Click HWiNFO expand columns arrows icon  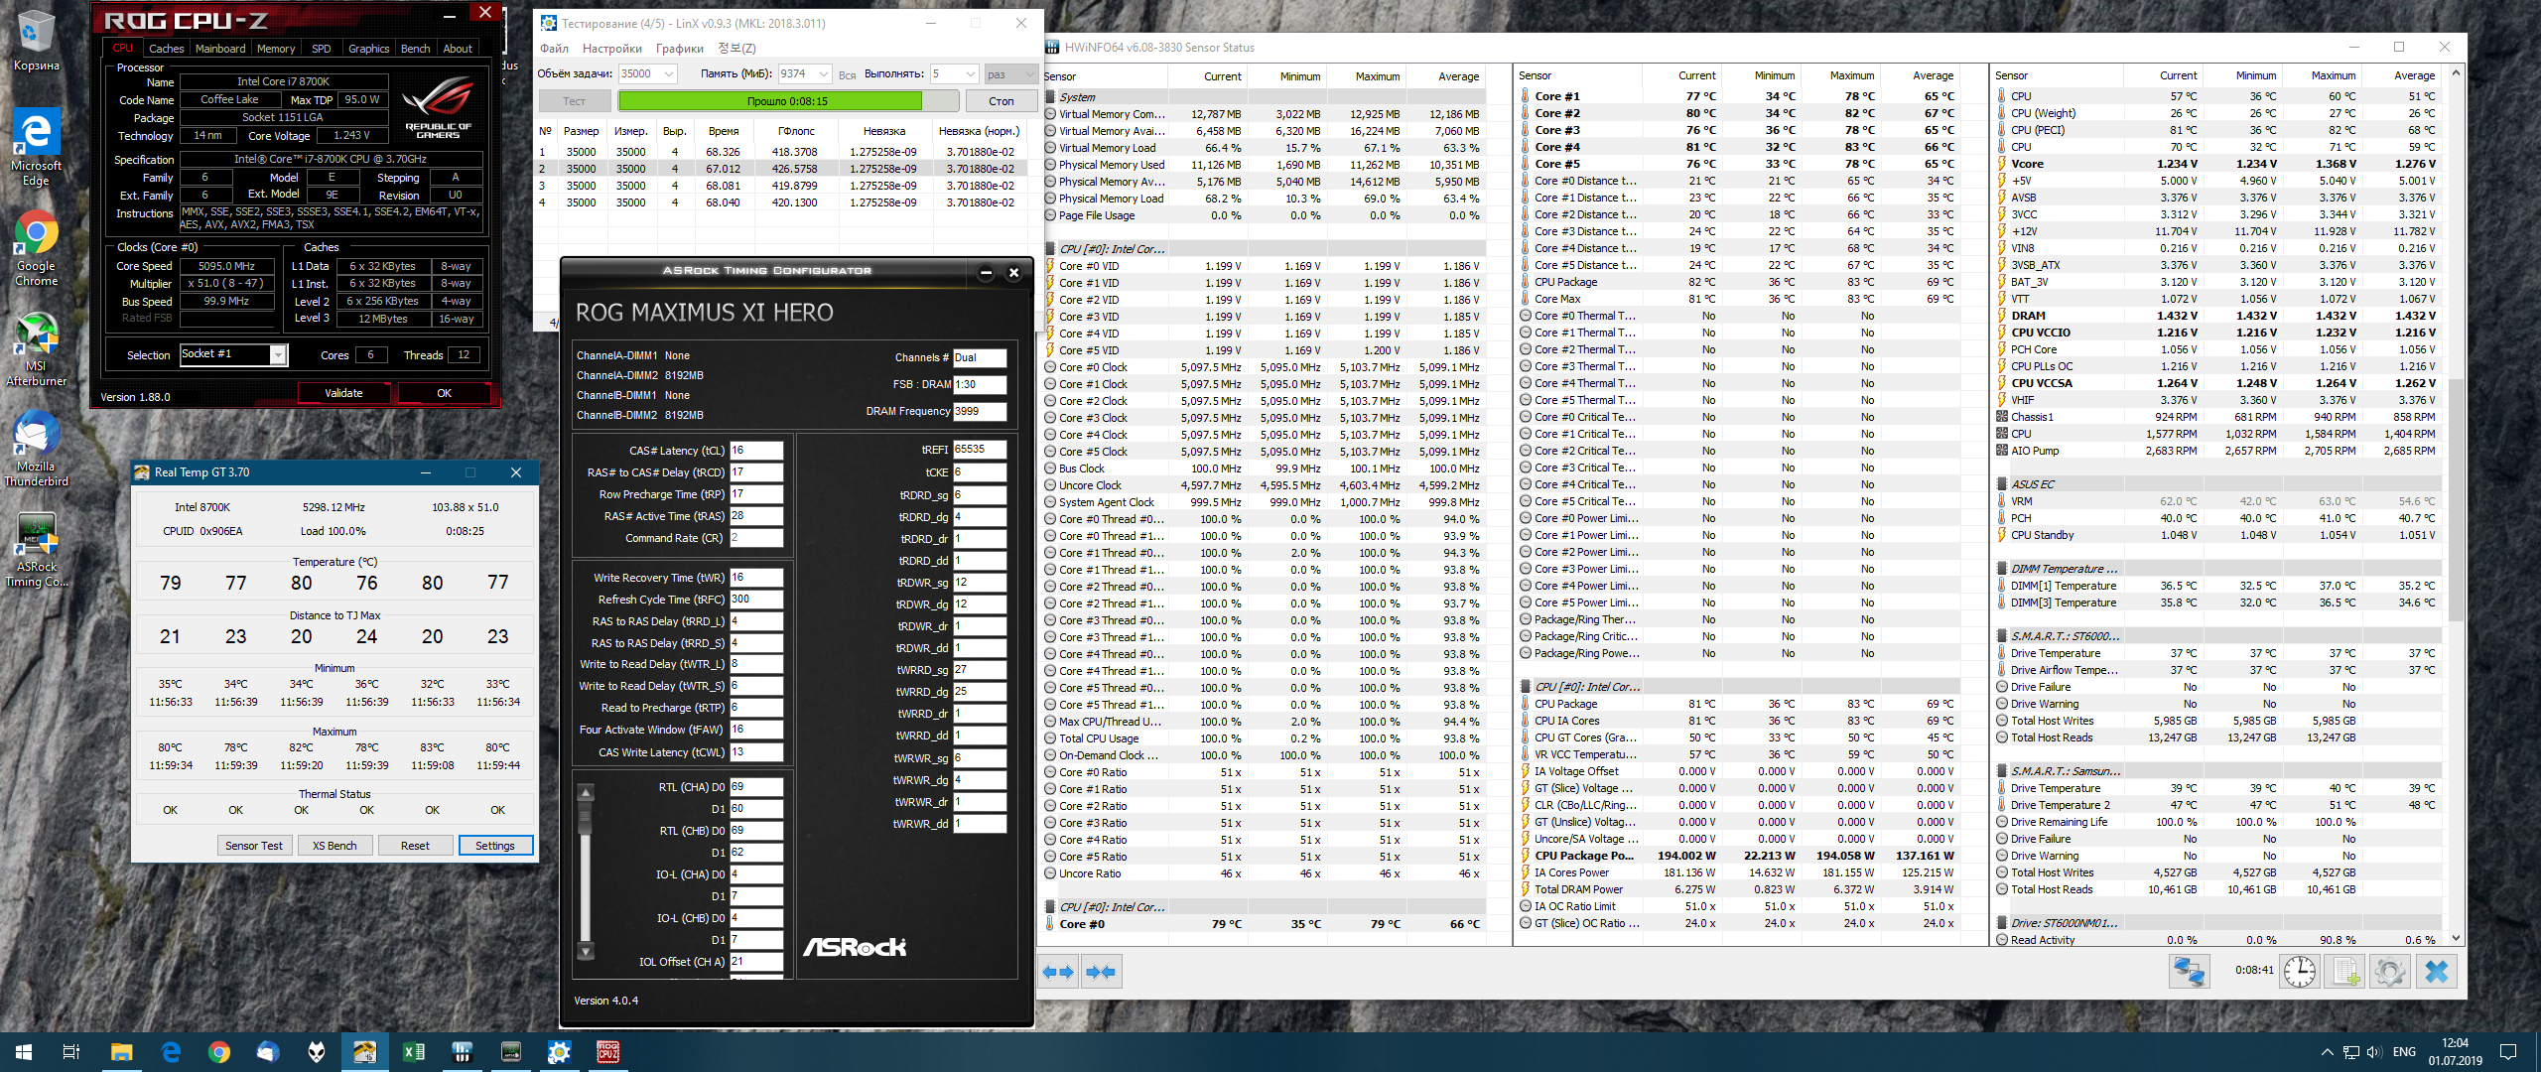click(x=1058, y=972)
